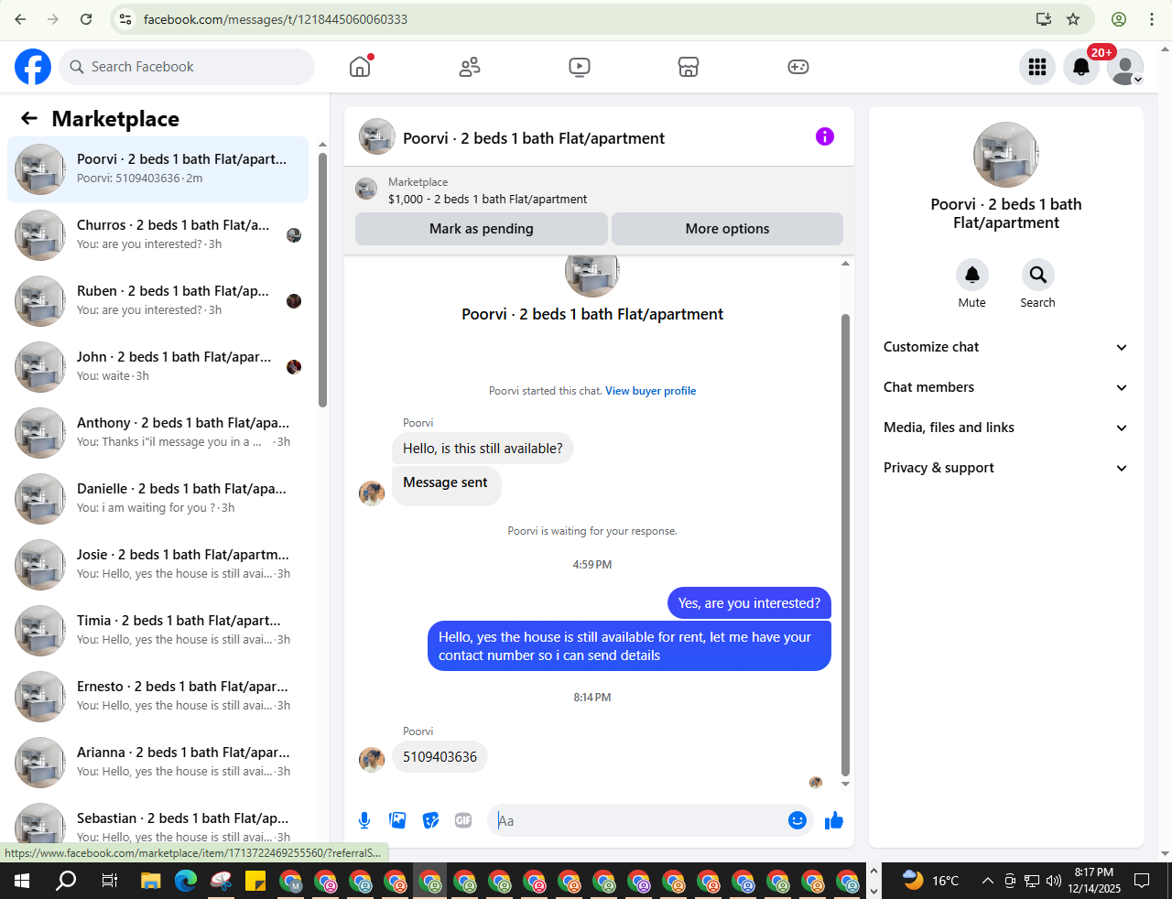1172x899 pixels.
Task: Open the account profile avatar menu
Action: click(x=1125, y=67)
